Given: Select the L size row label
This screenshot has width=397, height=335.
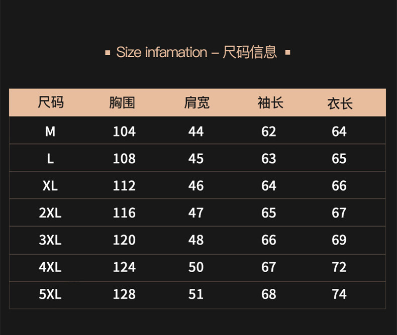Looking at the screenshot, I should pos(50,159).
